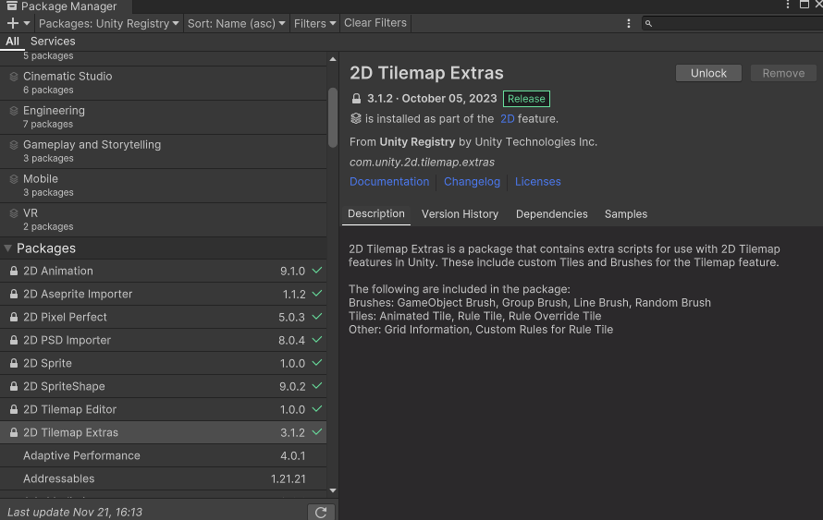Viewport: 823px width, 520px height.
Task: Click the Remove button
Action: coord(783,73)
